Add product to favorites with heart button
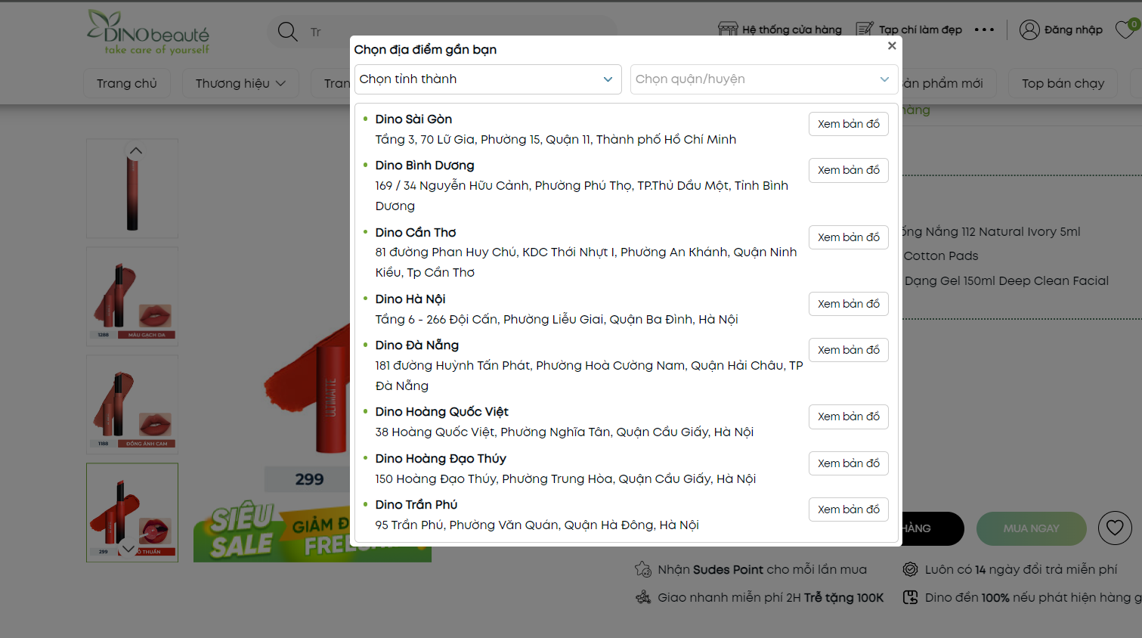This screenshot has height=638, width=1142. click(1115, 528)
